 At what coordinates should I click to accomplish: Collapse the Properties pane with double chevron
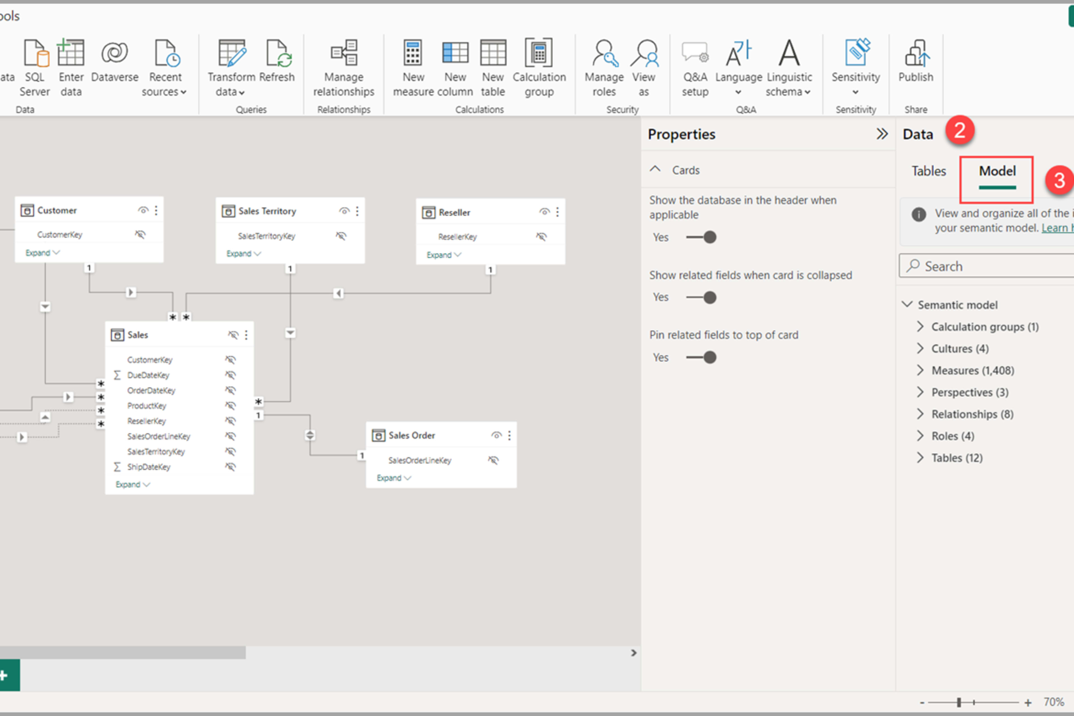coord(882,134)
